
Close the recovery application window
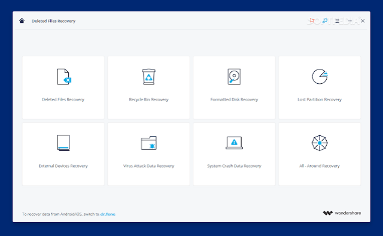click(363, 21)
